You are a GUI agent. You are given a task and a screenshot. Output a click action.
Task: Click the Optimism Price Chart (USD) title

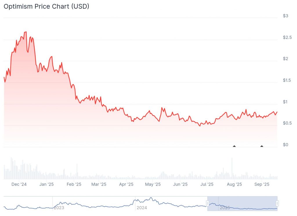[46, 6]
